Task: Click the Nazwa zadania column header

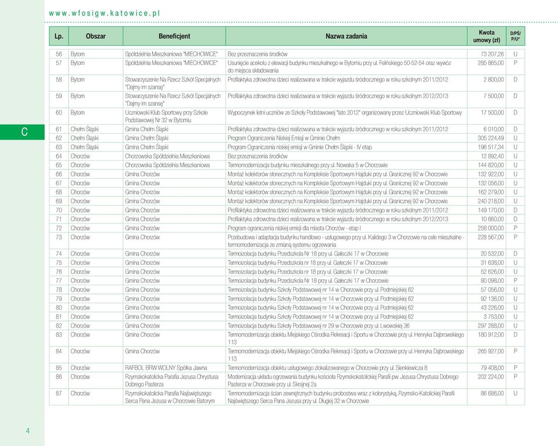Action: coord(346,36)
